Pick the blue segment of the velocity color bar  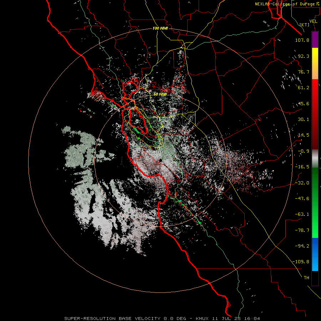pos(315,254)
